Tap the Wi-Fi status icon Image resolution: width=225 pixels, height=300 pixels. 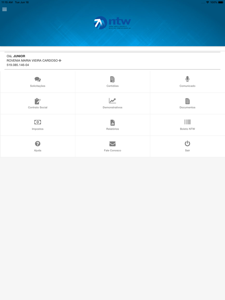[207, 2]
